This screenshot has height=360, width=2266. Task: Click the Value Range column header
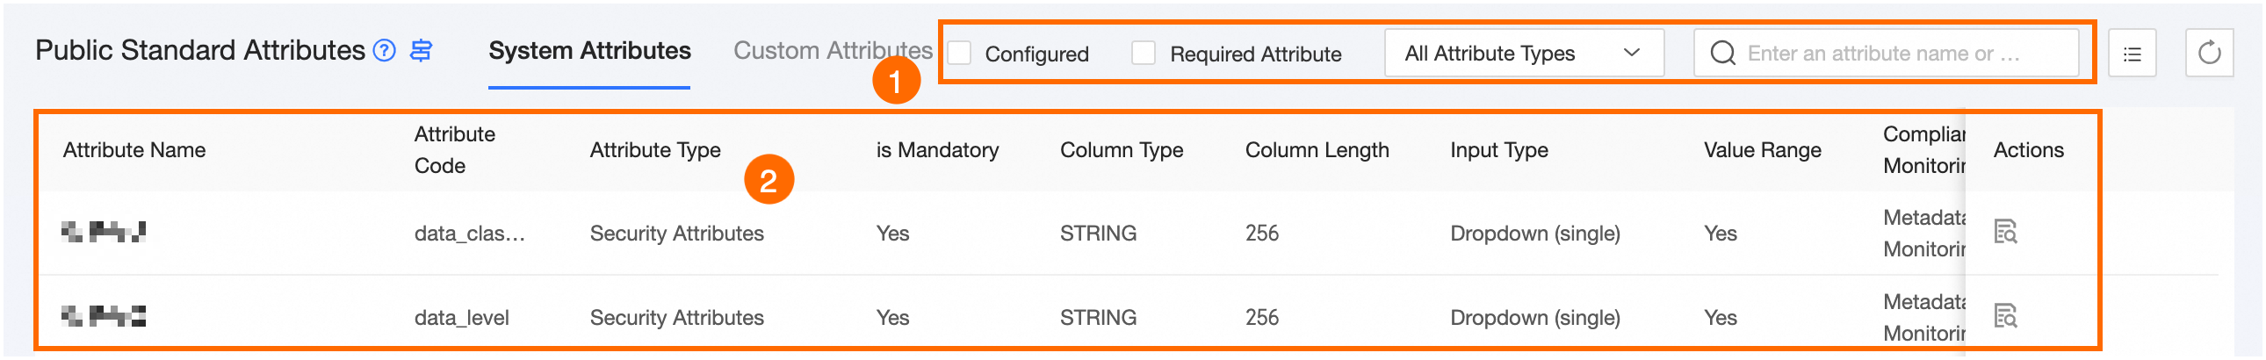coord(1762,150)
